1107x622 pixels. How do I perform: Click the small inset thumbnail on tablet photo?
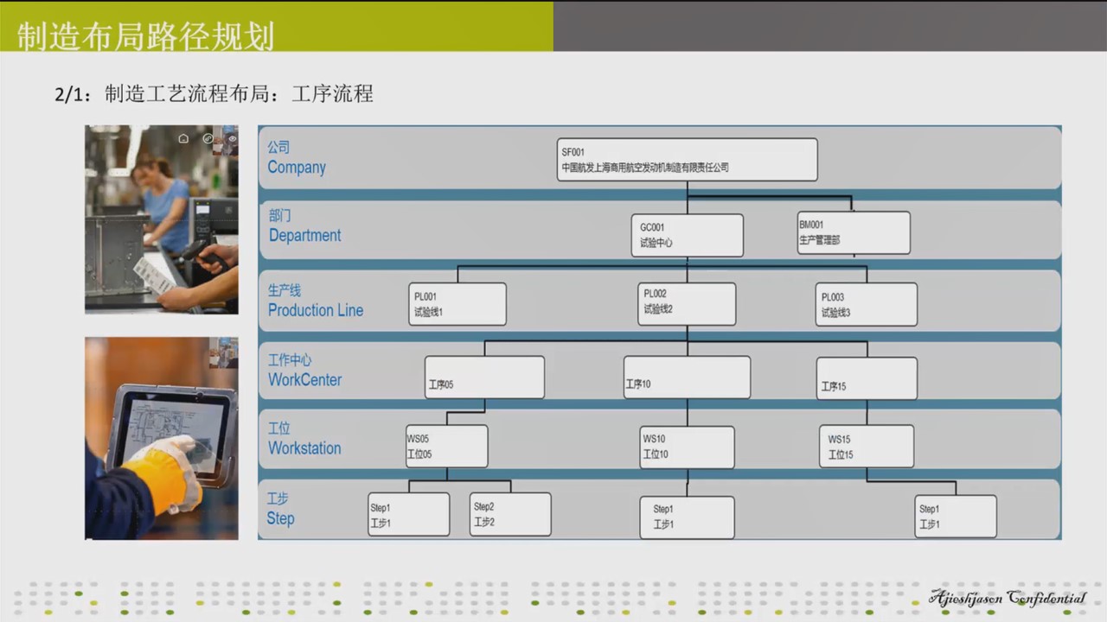(223, 352)
